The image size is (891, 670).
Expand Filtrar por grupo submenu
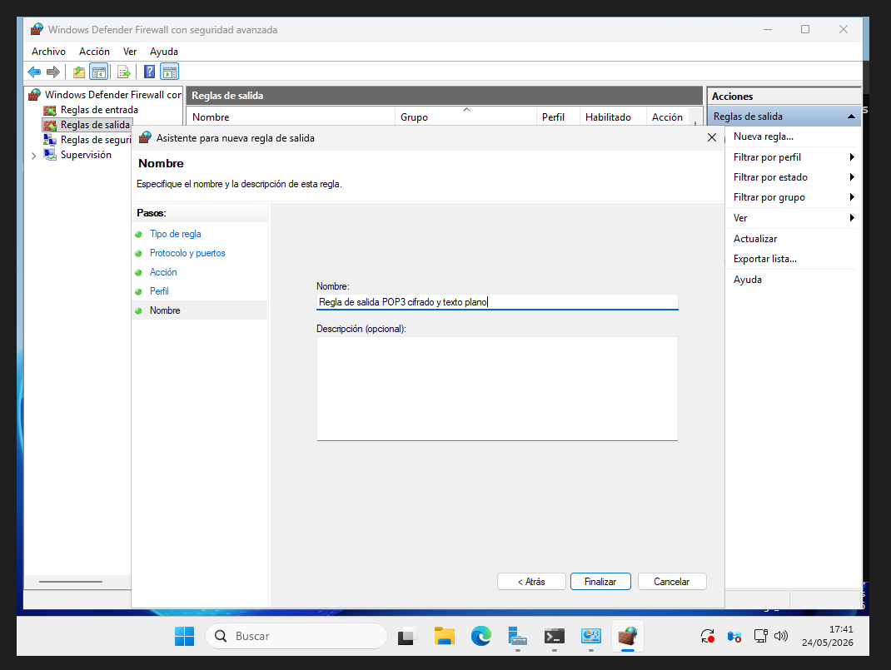[x=794, y=197]
